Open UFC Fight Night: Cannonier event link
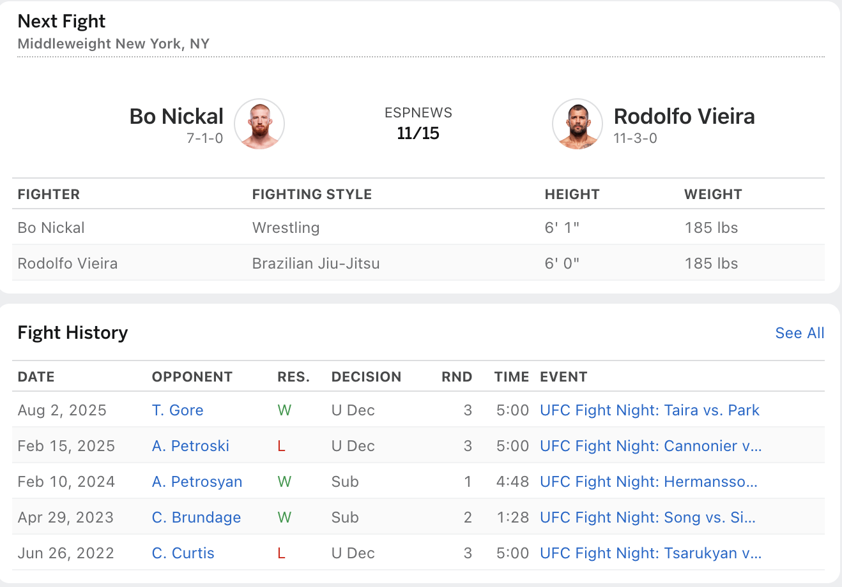Image resolution: width=842 pixels, height=587 pixels. tap(650, 446)
